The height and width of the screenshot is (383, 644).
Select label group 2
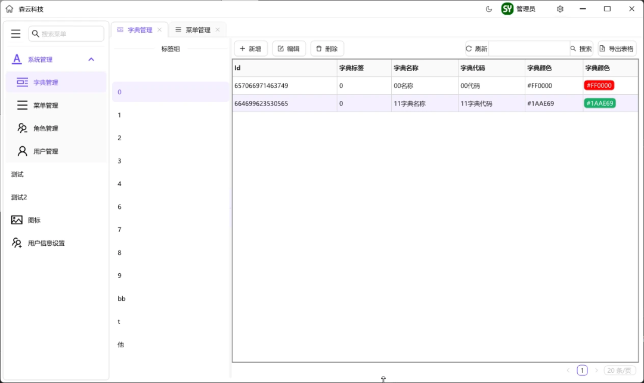171,138
